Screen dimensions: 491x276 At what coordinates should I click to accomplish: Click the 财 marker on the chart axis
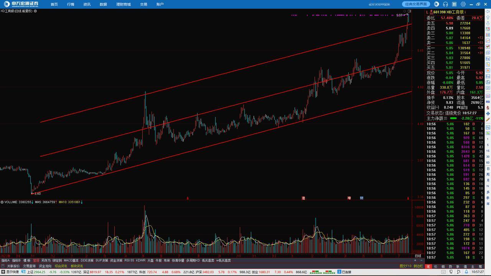(x=361, y=198)
